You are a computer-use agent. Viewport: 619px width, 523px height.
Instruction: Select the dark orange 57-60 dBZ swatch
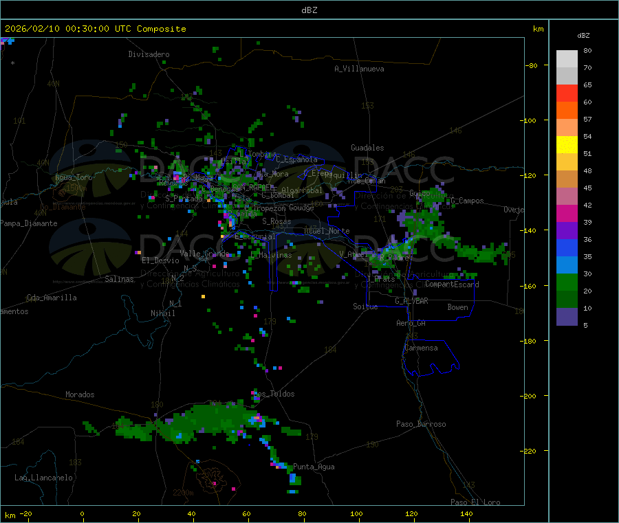(x=567, y=111)
